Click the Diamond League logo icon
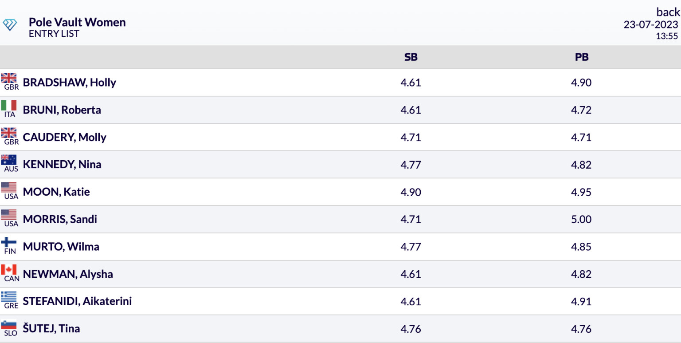 click(x=9, y=24)
